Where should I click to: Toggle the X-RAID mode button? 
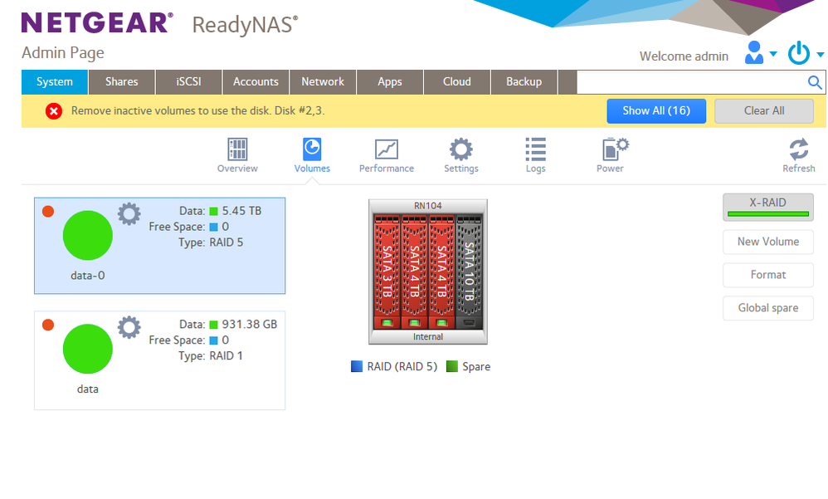coord(767,207)
